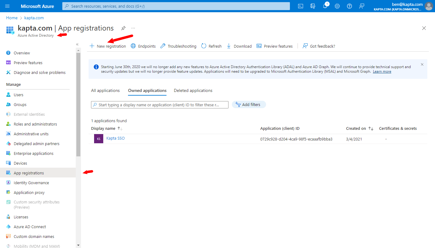The height and width of the screenshot is (248, 435).
Task: Open the help pane
Action: 349,6
